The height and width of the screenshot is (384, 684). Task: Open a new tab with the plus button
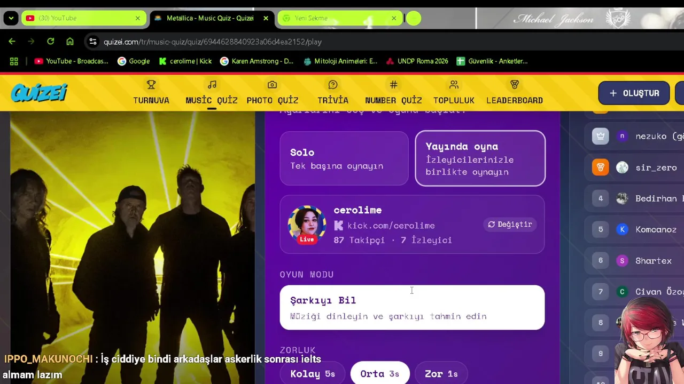click(414, 18)
